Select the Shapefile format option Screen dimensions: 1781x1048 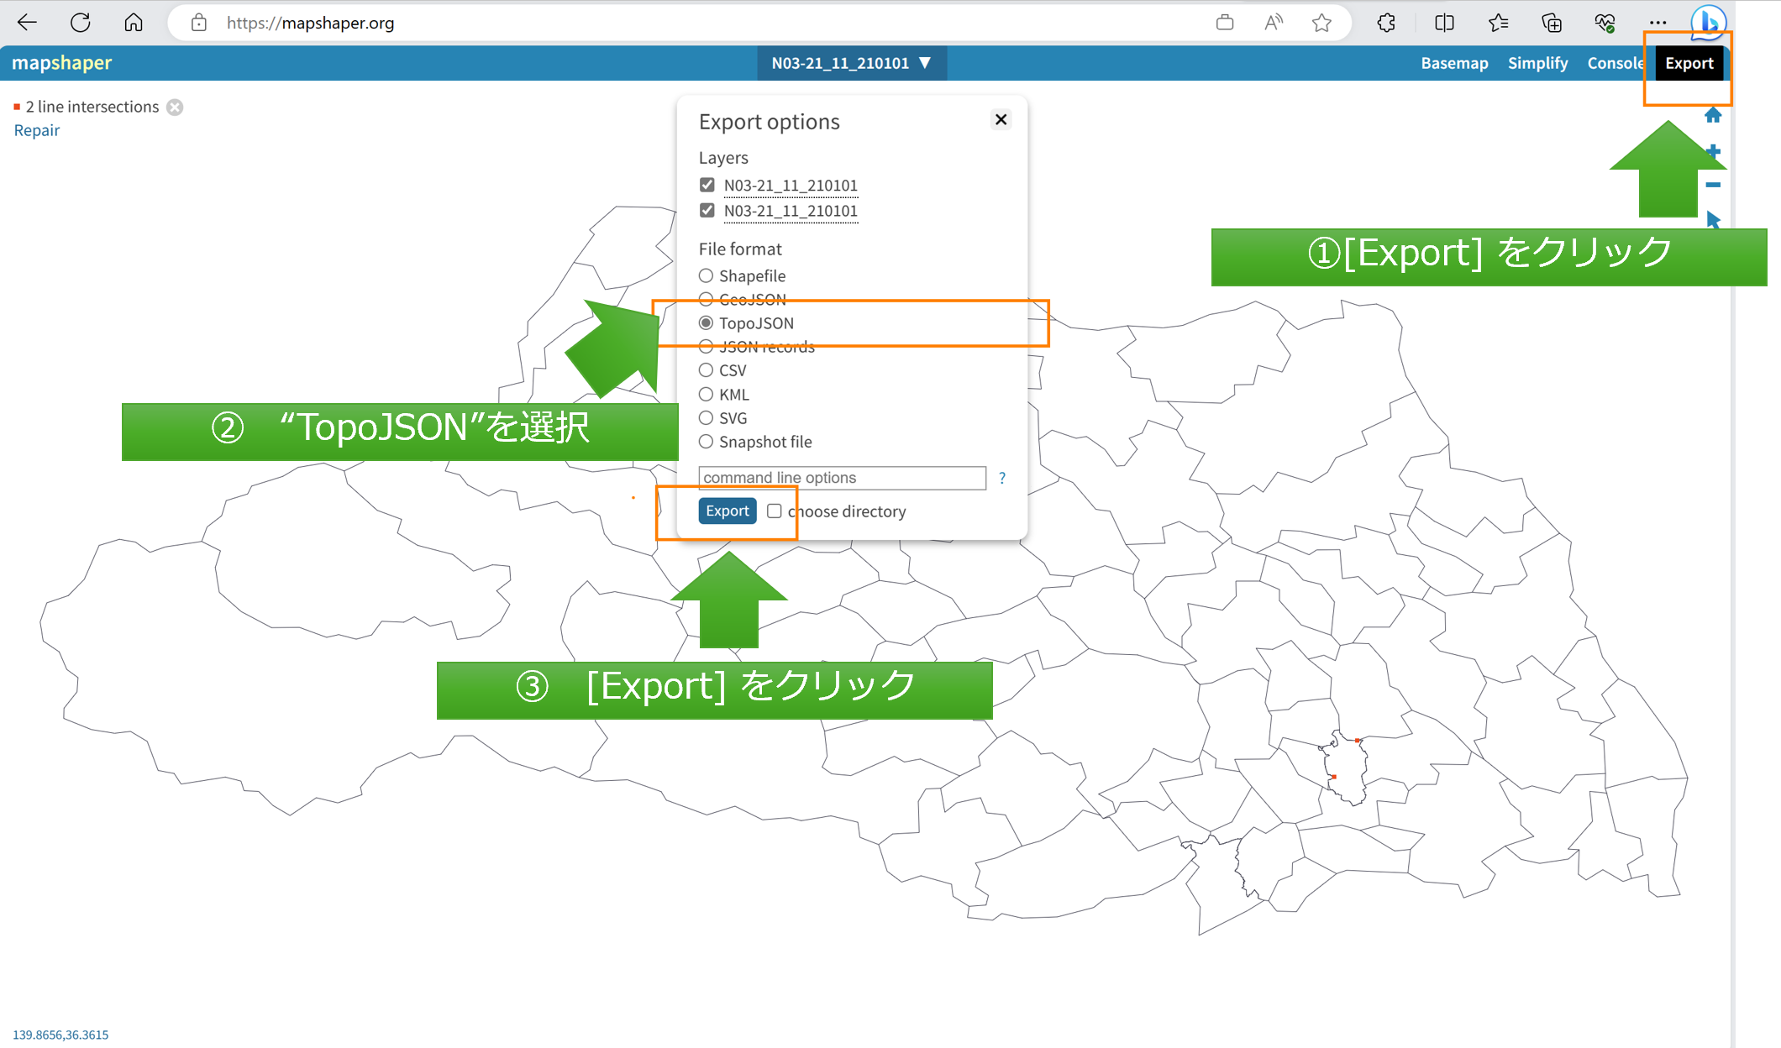(x=707, y=275)
